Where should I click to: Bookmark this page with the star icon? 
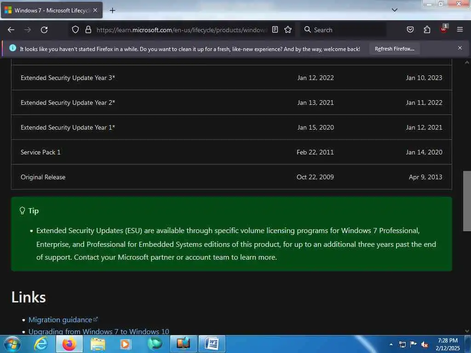tap(288, 29)
